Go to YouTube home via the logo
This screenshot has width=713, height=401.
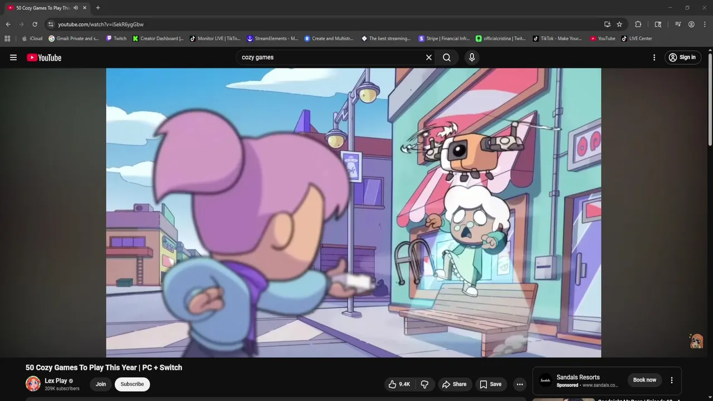coord(44,57)
